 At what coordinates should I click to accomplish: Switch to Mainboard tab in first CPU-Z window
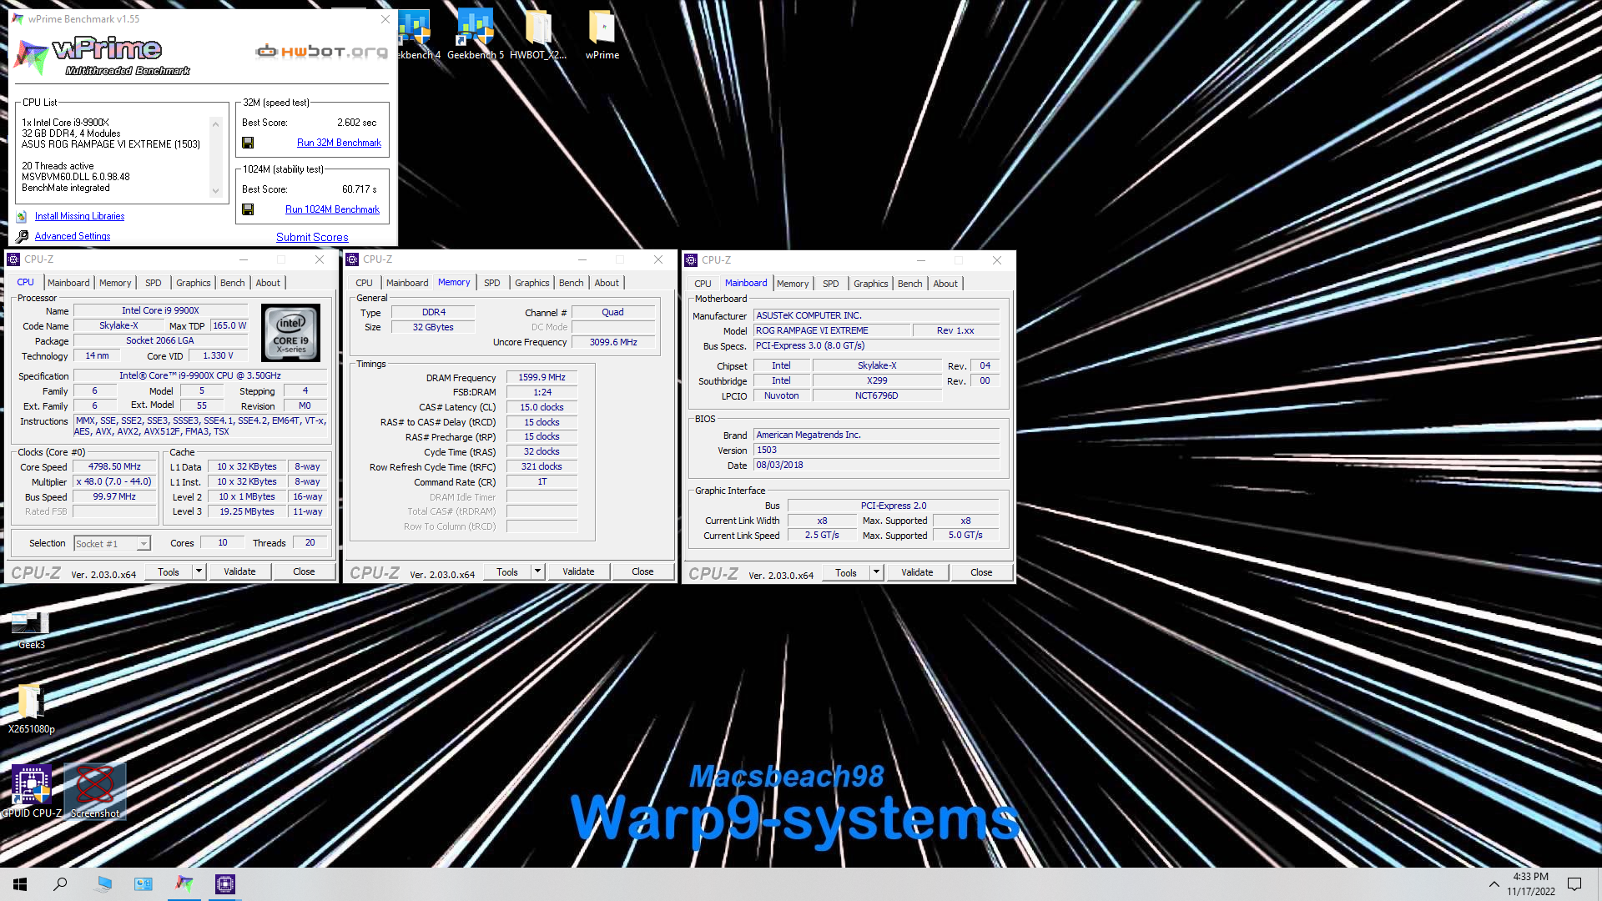(x=68, y=283)
